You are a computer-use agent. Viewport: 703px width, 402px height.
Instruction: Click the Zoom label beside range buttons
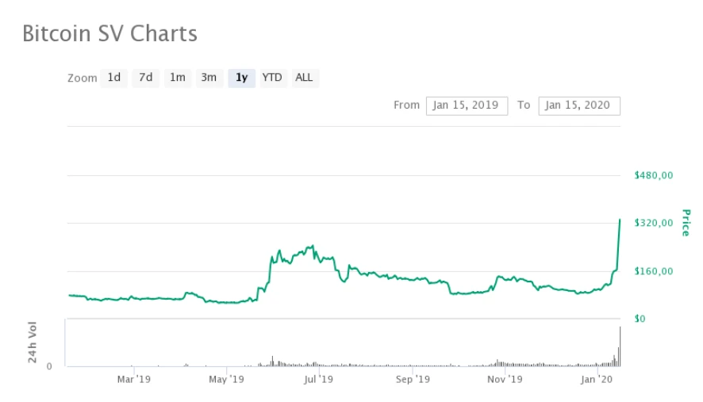83,78
